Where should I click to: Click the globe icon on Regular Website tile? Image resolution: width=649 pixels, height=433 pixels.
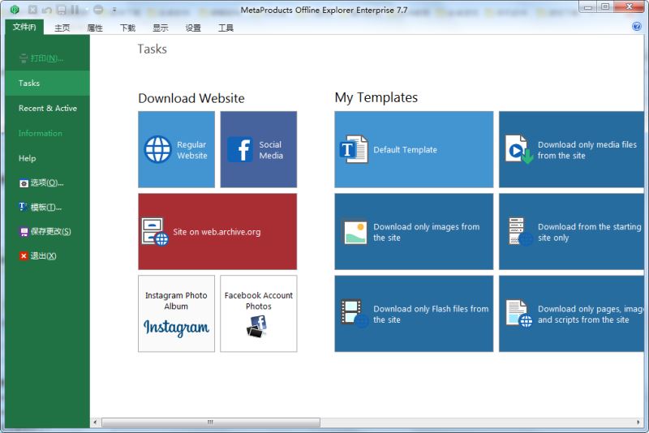coord(157,149)
